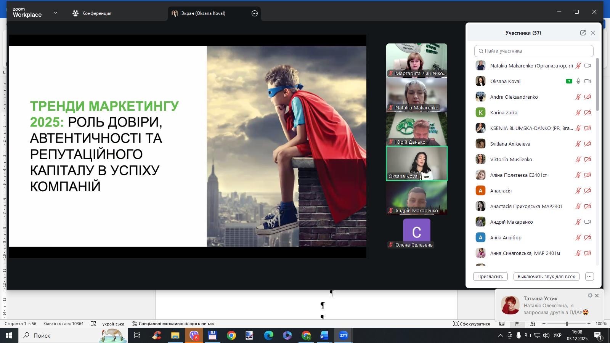The width and height of the screenshot is (610, 343).
Task: Open more options next to Экран tab
Action: [x=255, y=13]
